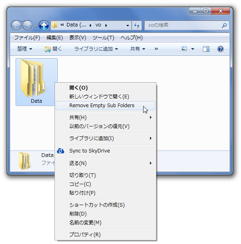The width and height of the screenshot is (241, 244).
Task: Open the 表示(V) menu
Action: [77, 38]
